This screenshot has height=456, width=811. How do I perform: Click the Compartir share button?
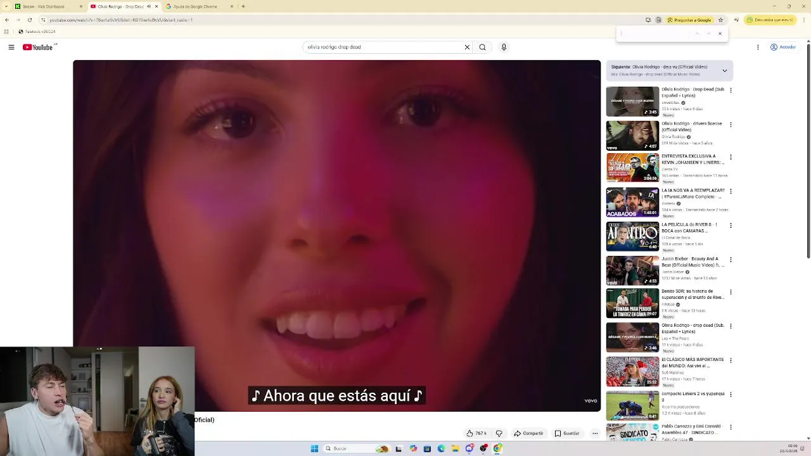528,433
